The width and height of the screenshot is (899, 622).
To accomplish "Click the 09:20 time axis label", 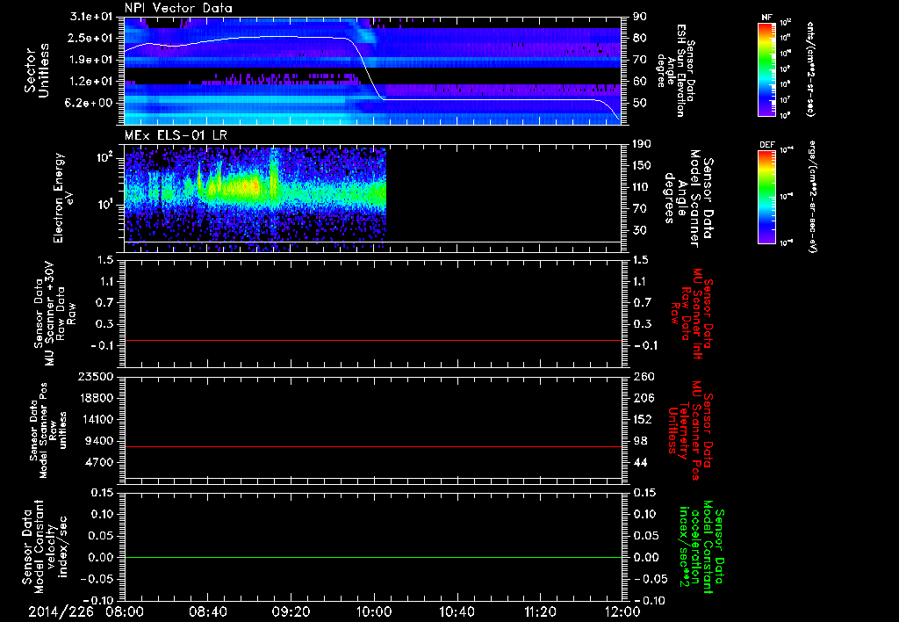I will pyautogui.click(x=291, y=611).
